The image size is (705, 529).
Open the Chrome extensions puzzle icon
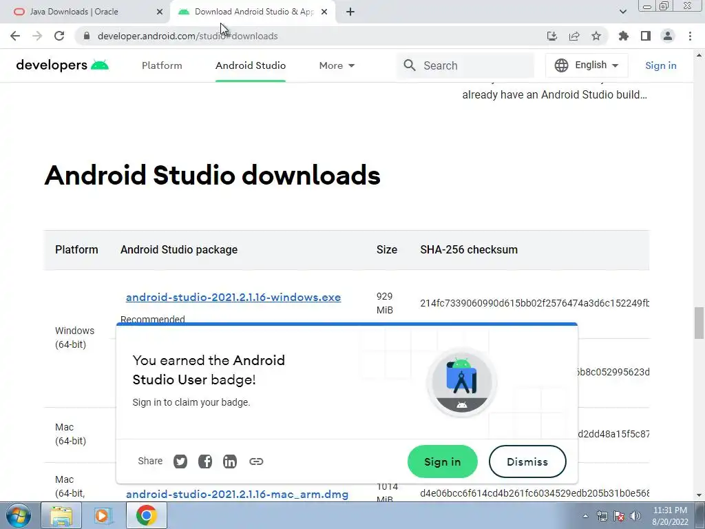pos(624,36)
